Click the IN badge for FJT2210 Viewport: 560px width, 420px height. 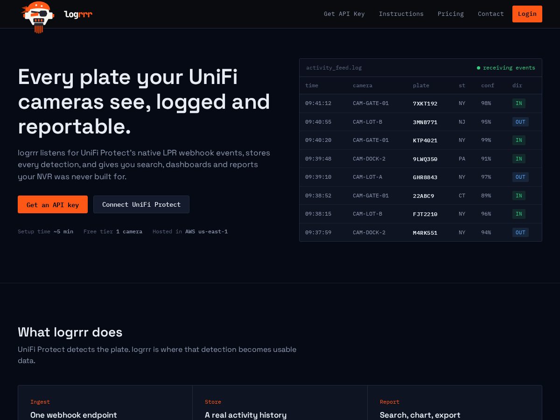519,214
